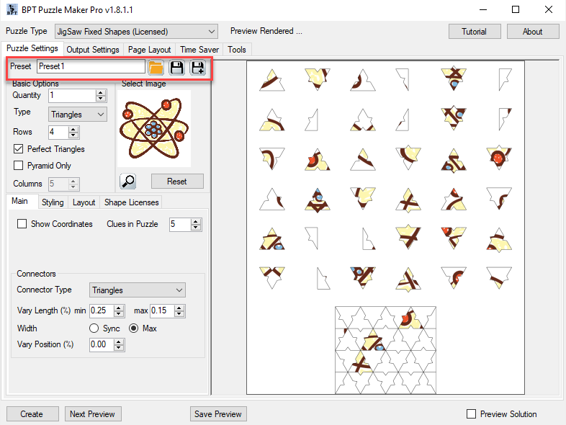The width and height of the screenshot is (566, 425).
Task: Click the save preset floppy disk icon
Action: click(x=176, y=67)
